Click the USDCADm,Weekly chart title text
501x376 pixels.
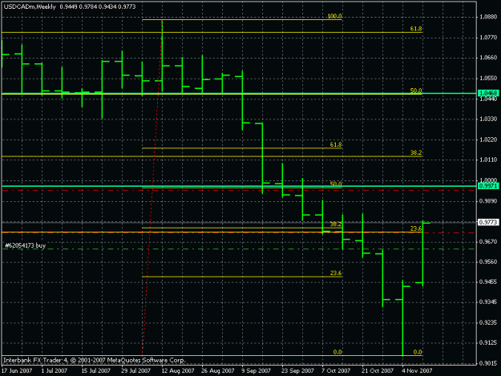(30, 6)
